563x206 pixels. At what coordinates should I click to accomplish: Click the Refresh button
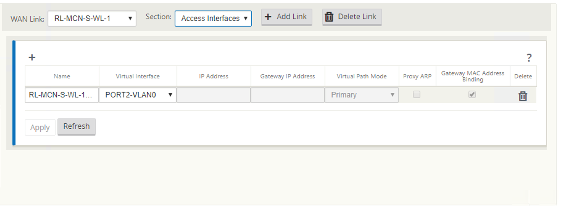pyautogui.click(x=77, y=126)
